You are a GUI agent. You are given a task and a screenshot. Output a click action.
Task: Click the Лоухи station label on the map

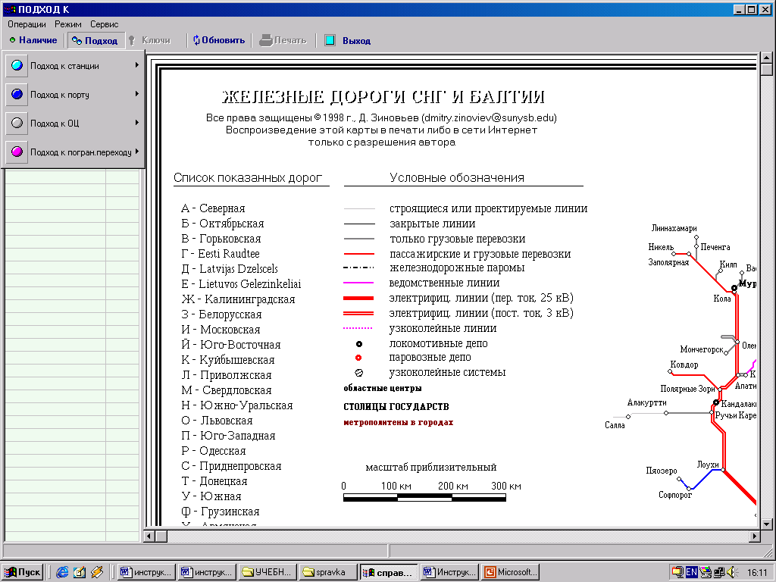(708, 465)
